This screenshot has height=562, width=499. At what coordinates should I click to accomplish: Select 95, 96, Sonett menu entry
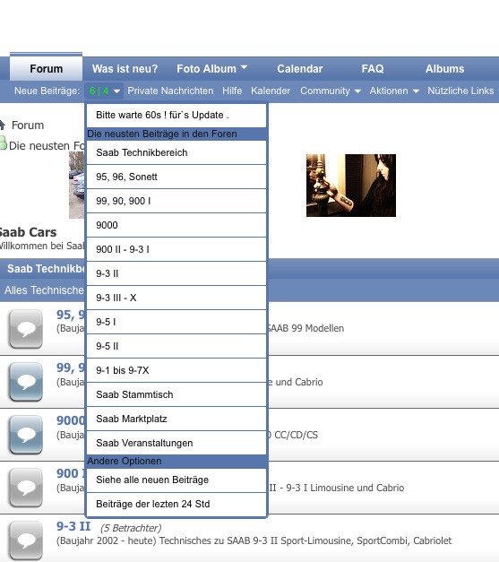176,177
